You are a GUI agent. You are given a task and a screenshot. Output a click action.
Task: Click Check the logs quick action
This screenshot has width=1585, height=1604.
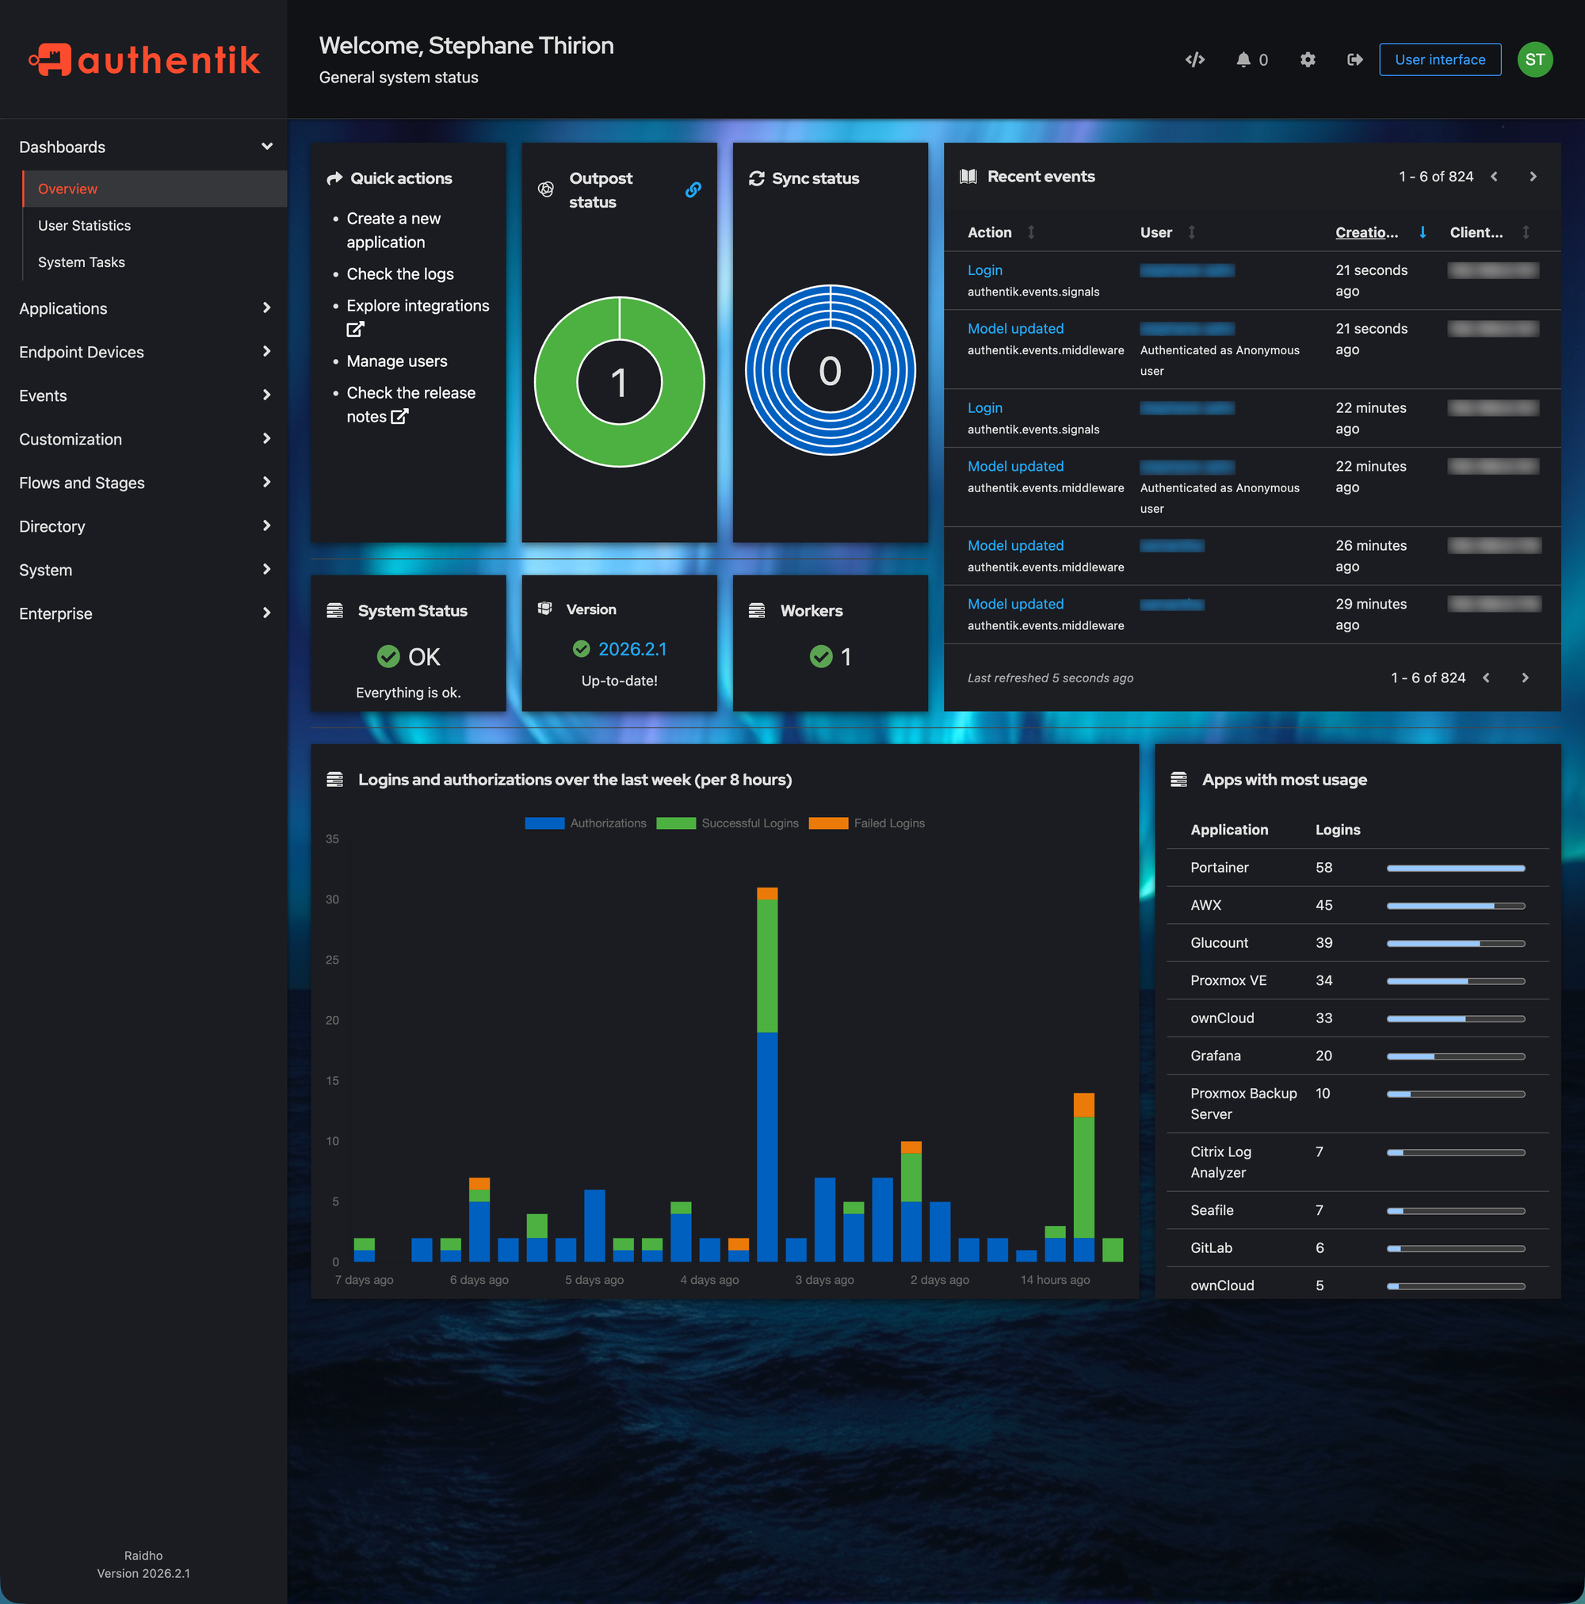399,274
